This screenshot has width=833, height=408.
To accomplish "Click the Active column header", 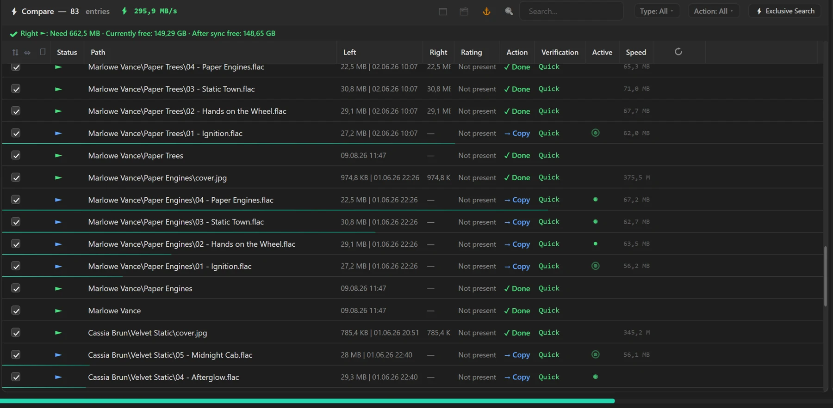I will (602, 52).
